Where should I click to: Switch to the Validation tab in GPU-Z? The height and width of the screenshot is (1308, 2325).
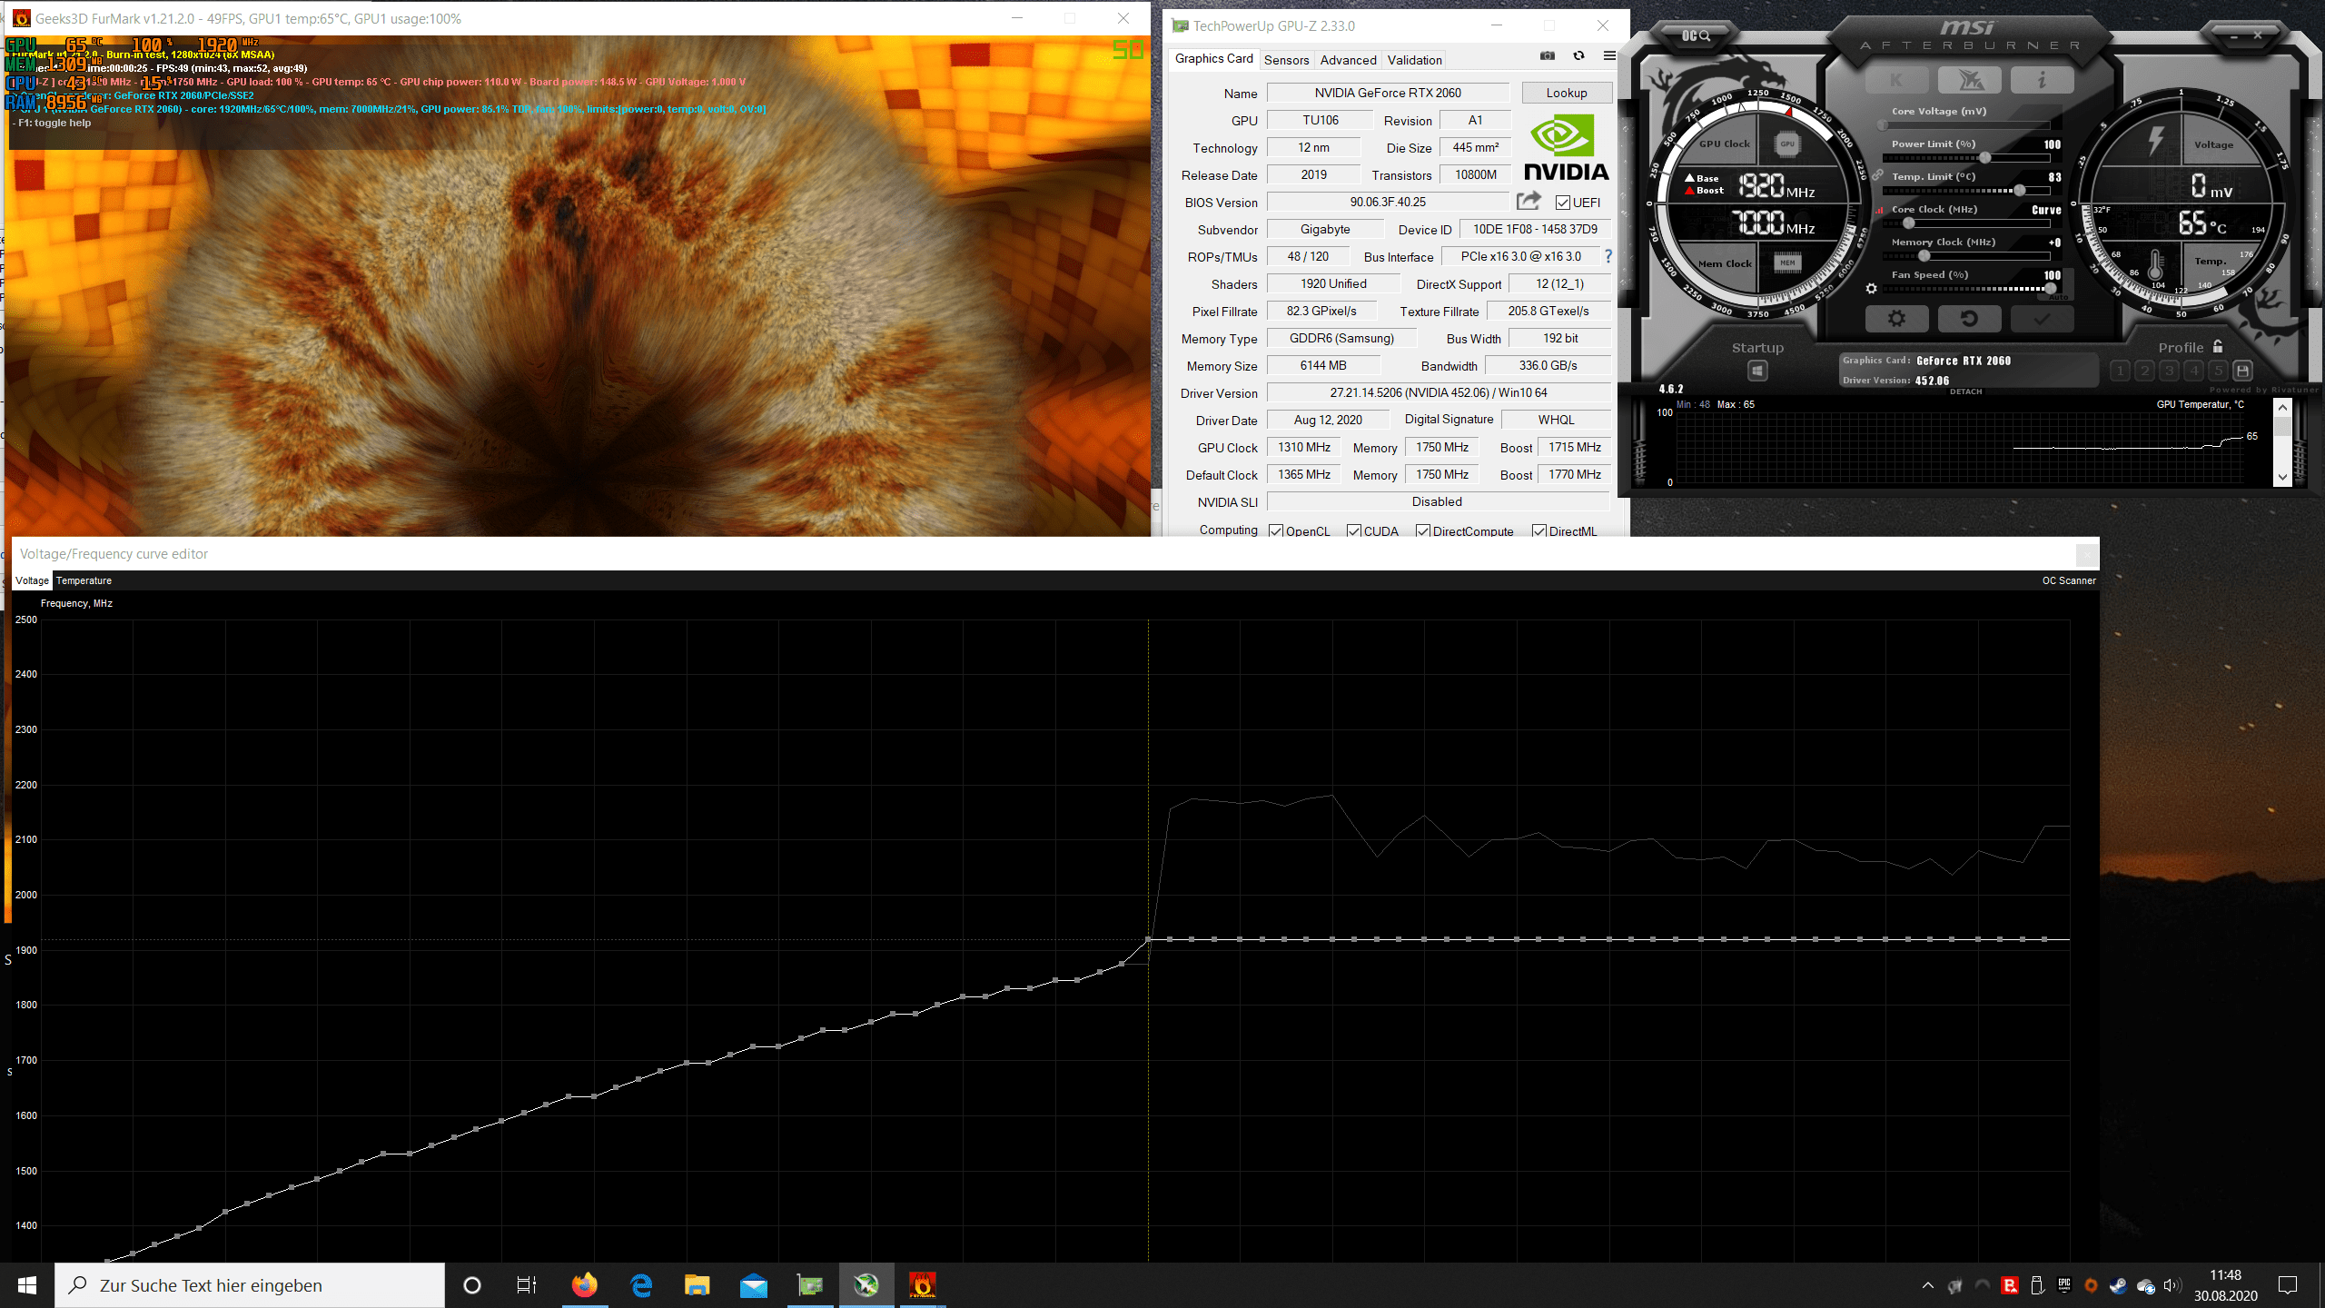tap(1414, 60)
